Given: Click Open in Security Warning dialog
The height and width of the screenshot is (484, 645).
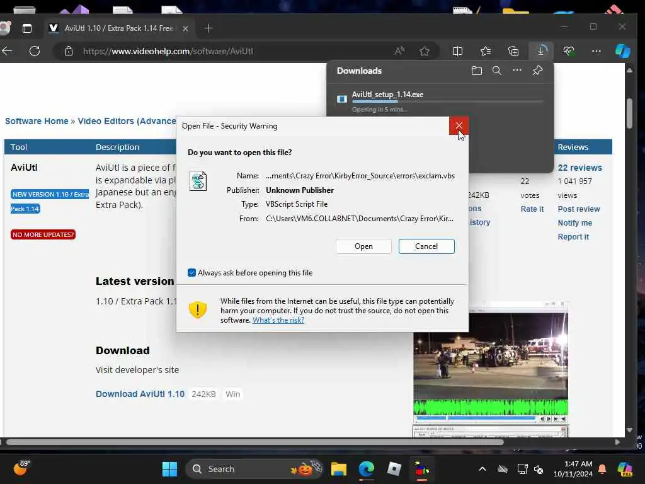Looking at the screenshot, I should (363, 246).
